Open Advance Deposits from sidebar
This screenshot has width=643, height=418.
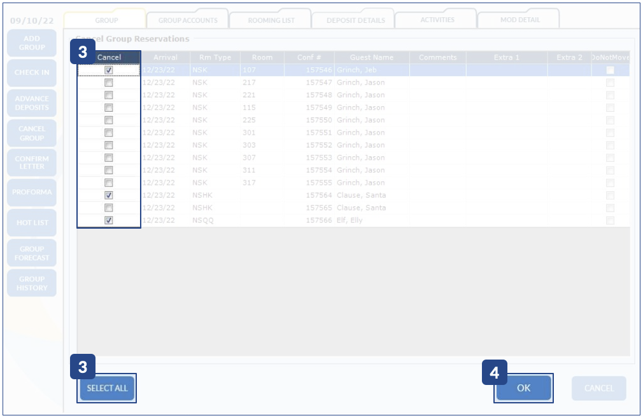[x=32, y=103]
